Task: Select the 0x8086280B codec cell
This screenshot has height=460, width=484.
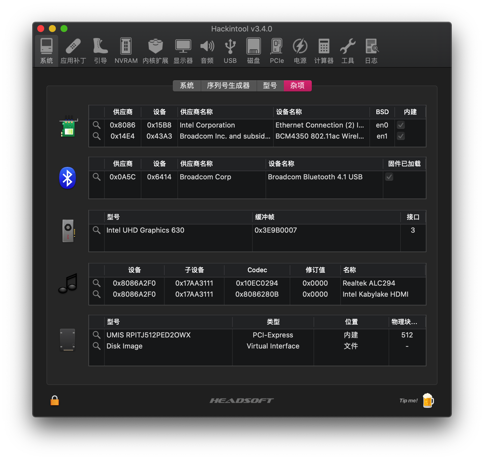Action: tap(257, 294)
